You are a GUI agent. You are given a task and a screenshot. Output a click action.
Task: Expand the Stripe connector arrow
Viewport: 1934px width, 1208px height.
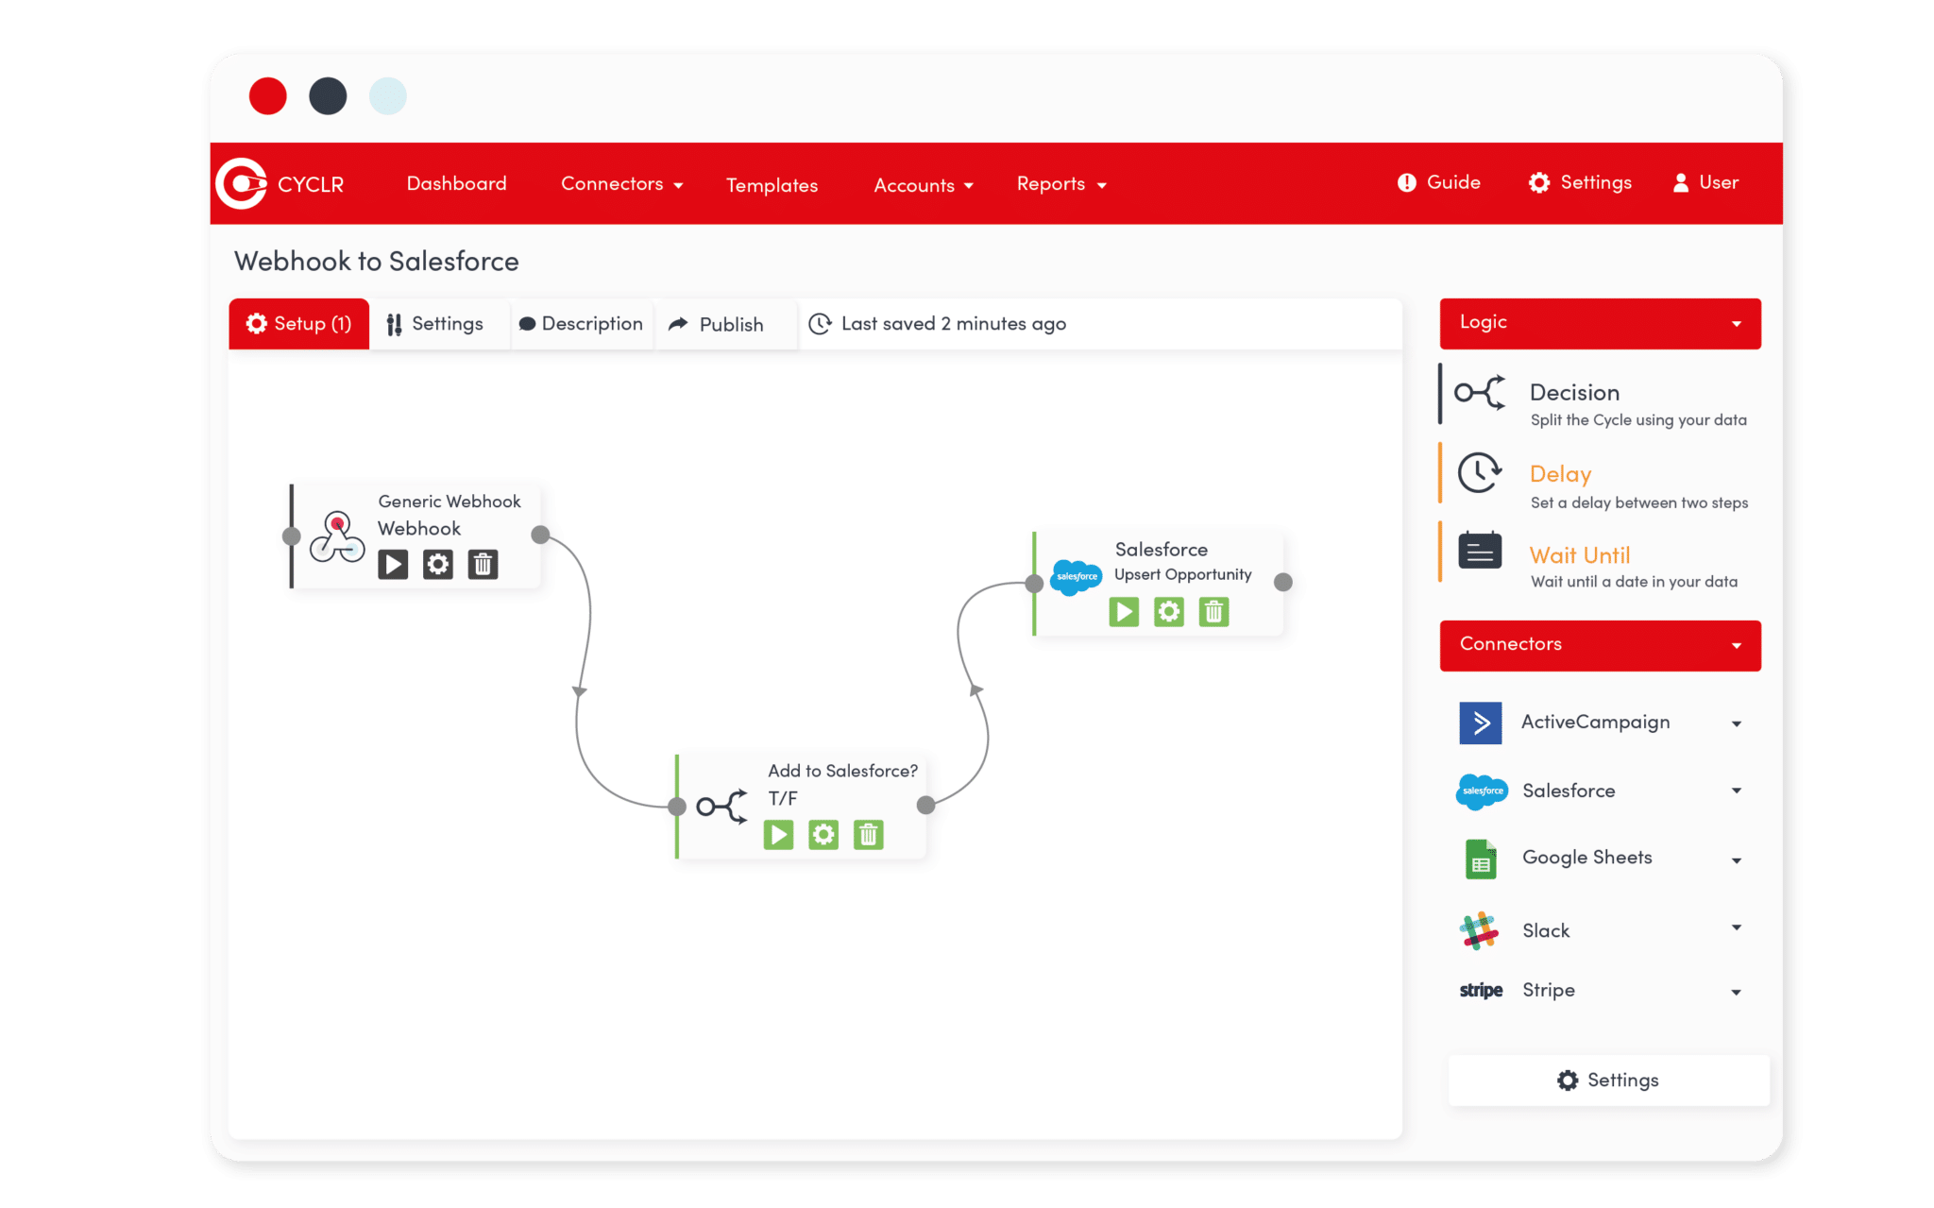(1736, 992)
